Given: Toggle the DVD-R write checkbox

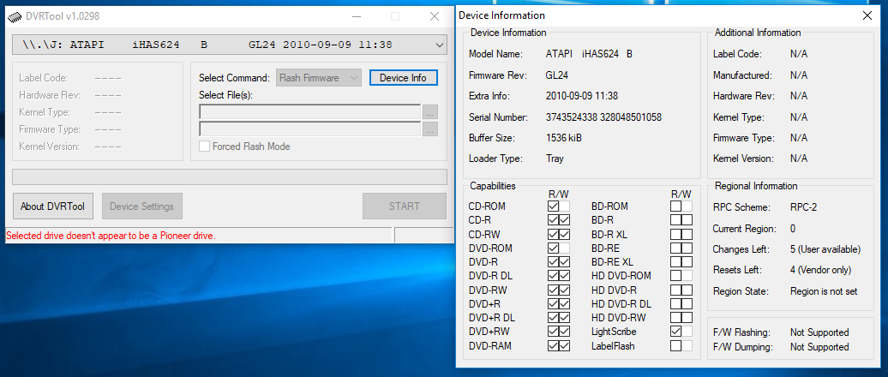Looking at the screenshot, I should tap(565, 261).
